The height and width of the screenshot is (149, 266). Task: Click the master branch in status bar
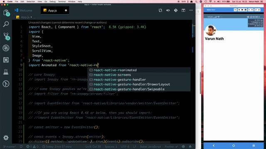[x=10, y=147]
